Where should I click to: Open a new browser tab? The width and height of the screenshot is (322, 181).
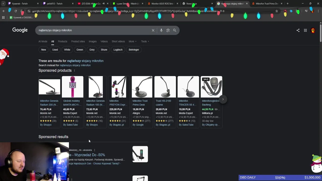287,4
